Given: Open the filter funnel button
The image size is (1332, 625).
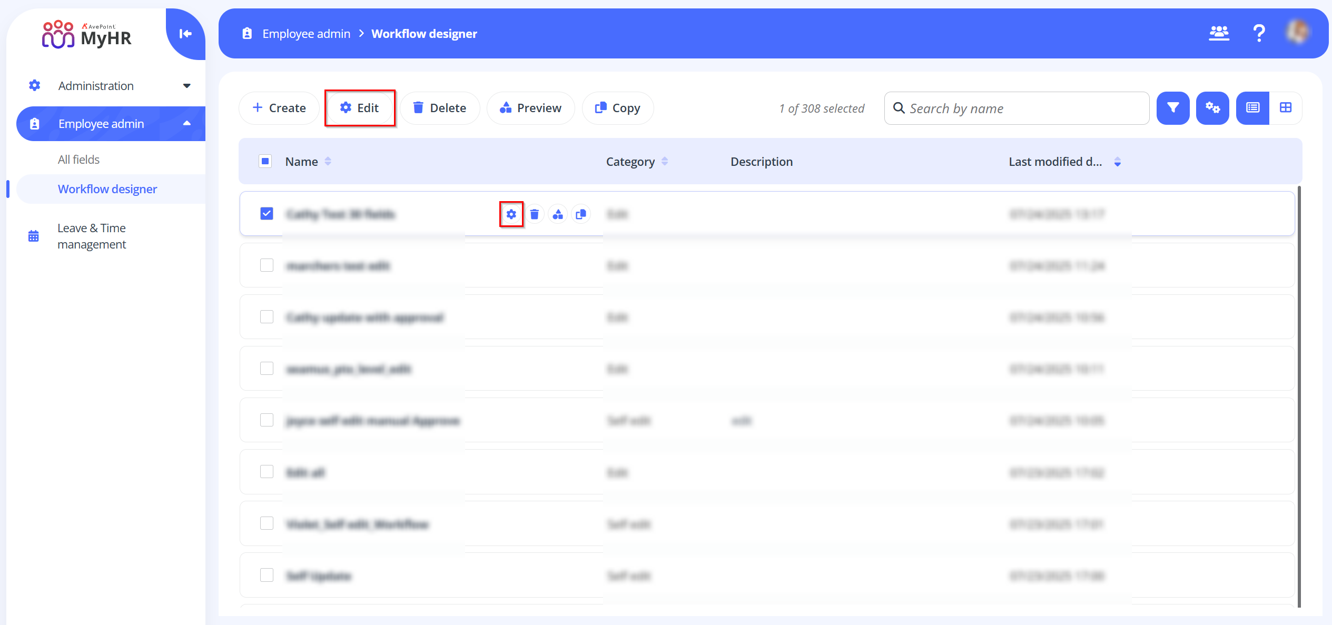Looking at the screenshot, I should pos(1172,108).
